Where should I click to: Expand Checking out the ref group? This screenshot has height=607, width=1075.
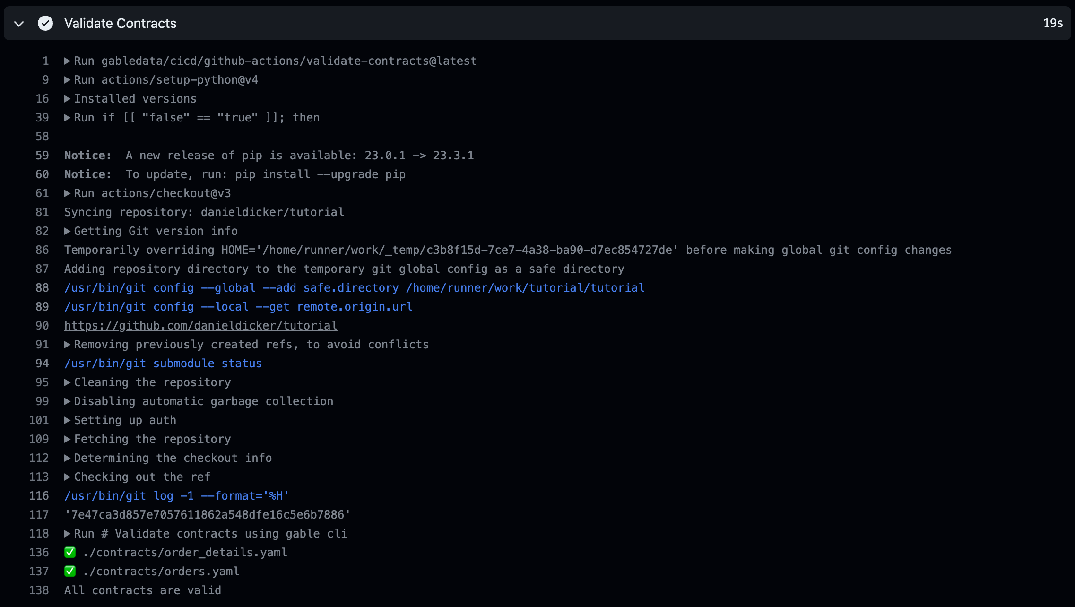67,477
